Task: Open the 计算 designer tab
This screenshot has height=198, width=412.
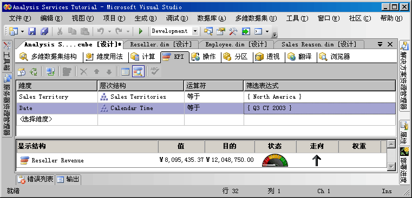Action: (143, 57)
